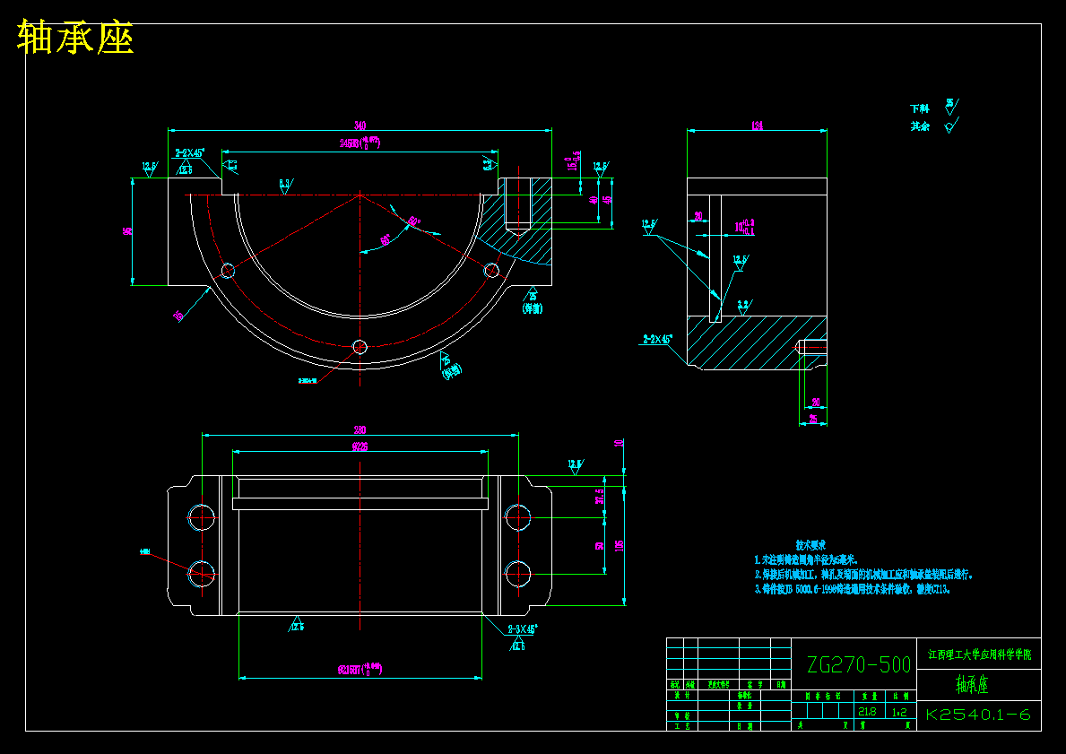Viewport: 1066px width, 754px height.
Task: Select the 20 dimension below the side view
Action: 816,403
